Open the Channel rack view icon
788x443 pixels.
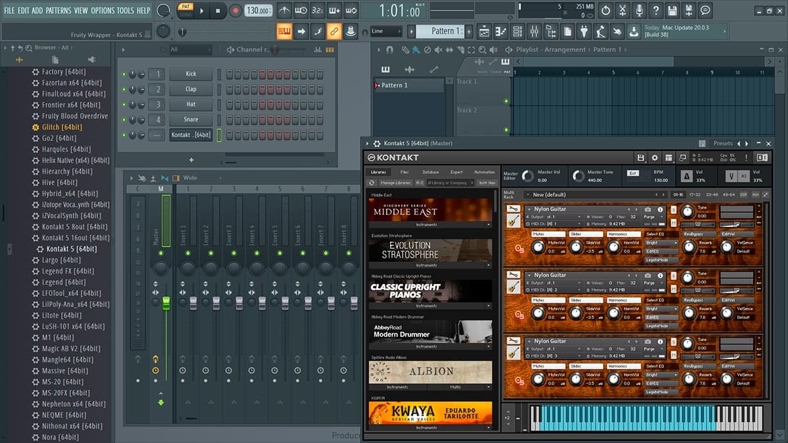tap(517, 31)
